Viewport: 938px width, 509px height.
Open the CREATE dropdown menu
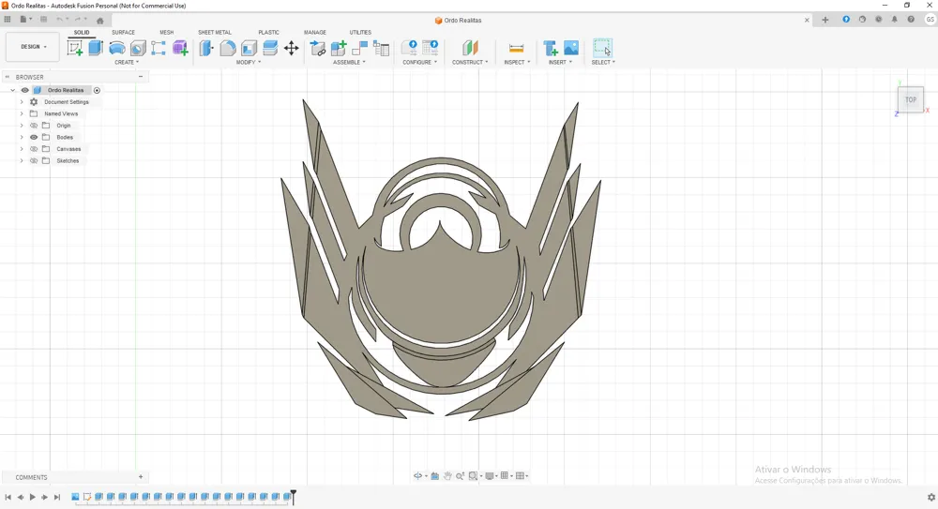pos(127,62)
